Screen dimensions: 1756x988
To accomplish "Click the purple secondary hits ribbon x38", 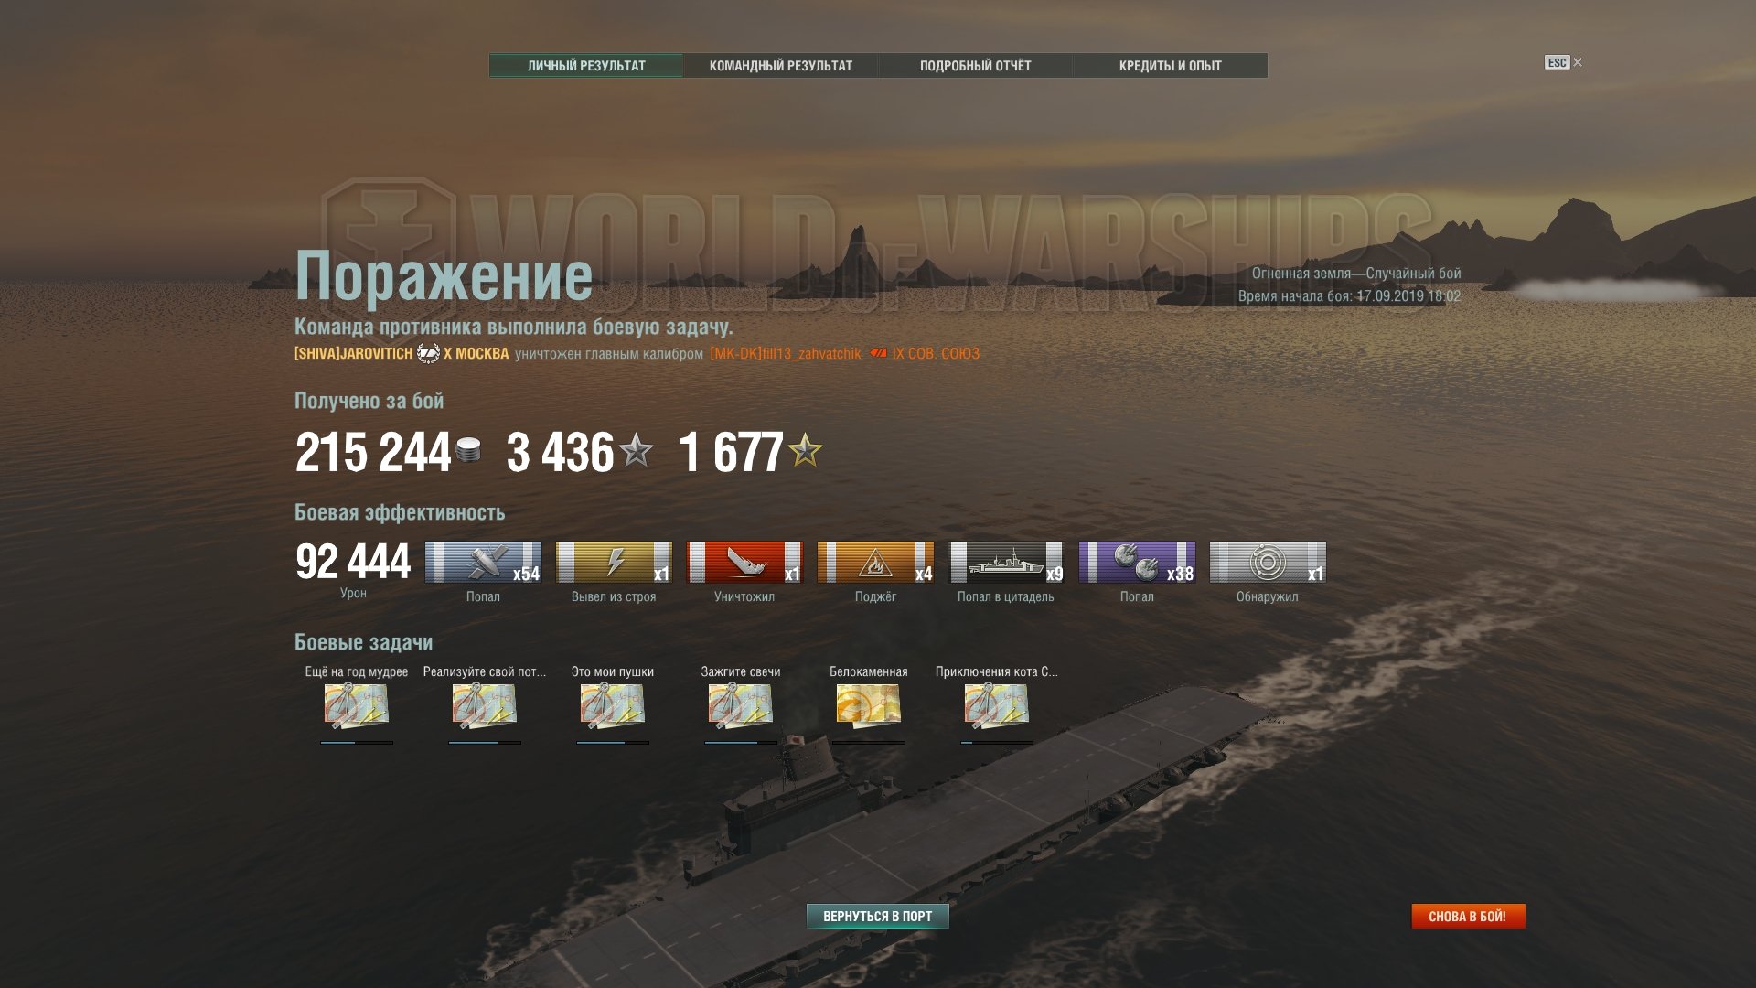I will coord(1137,562).
